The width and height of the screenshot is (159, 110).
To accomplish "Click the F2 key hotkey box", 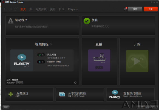I will coord(21,82).
